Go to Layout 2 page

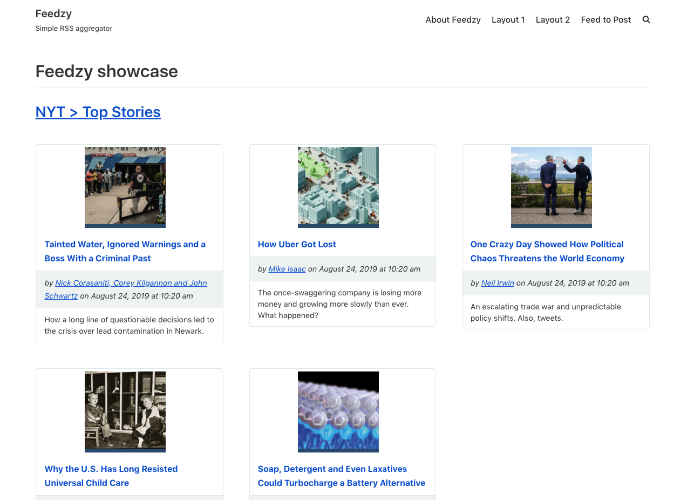tap(553, 19)
